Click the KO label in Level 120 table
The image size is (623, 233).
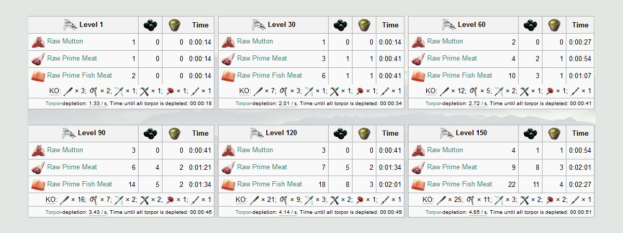pyautogui.click(x=241, y=200)
